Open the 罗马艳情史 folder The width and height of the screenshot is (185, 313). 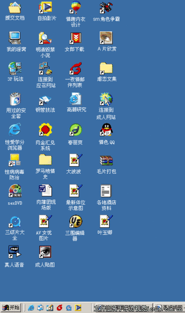(45, 160)
